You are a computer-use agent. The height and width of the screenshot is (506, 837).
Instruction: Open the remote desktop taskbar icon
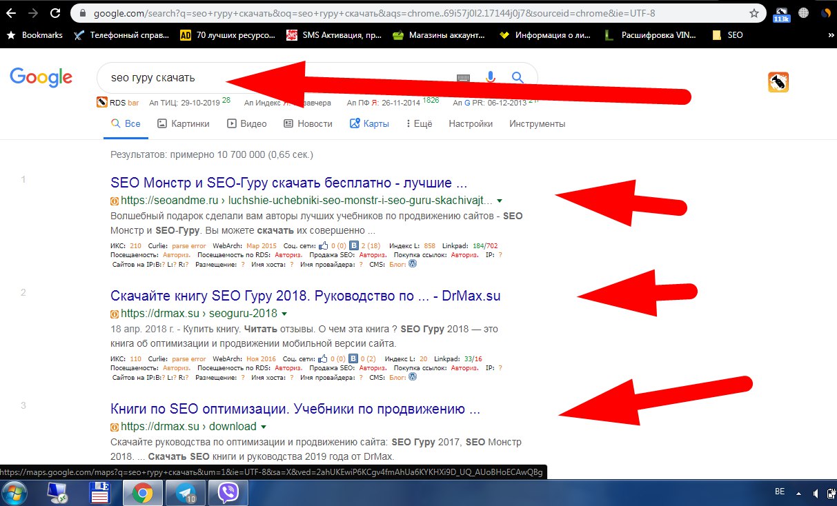coord(57,493)
